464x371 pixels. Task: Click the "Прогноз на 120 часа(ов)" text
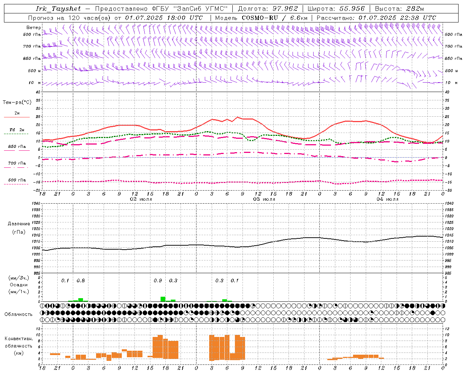click(x=69, y=18)
